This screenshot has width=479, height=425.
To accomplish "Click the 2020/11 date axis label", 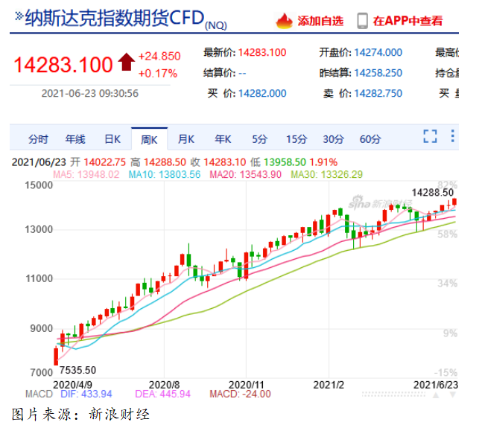I will tap(247, 385).
